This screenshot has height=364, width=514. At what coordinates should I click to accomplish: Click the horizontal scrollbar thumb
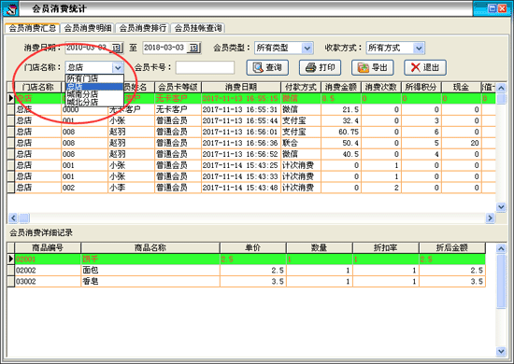[x=24, y=217]
